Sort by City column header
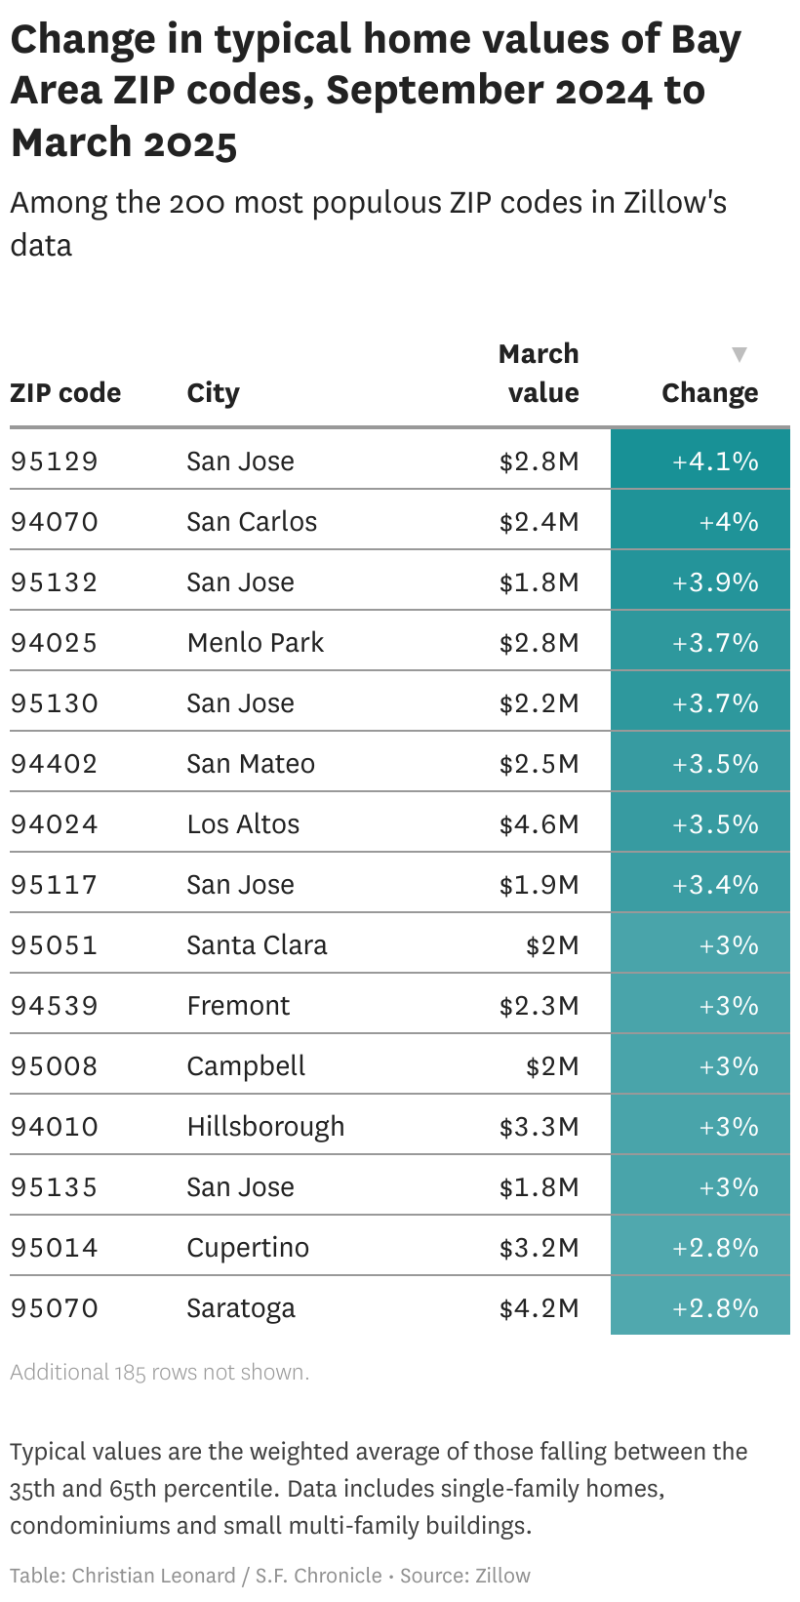Image resolution: width=800 pixels, height=1602 pixels. coord(213,393)
